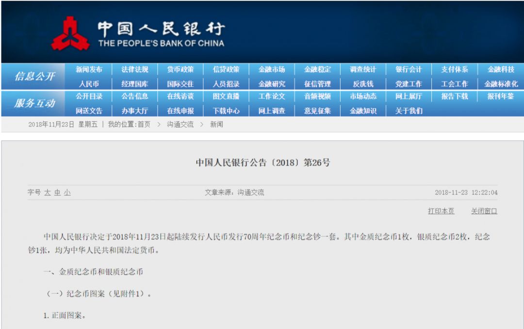524x329 pixels.
Task: Select 金融市场 in the top navigation
Action: tap(272, 69)
